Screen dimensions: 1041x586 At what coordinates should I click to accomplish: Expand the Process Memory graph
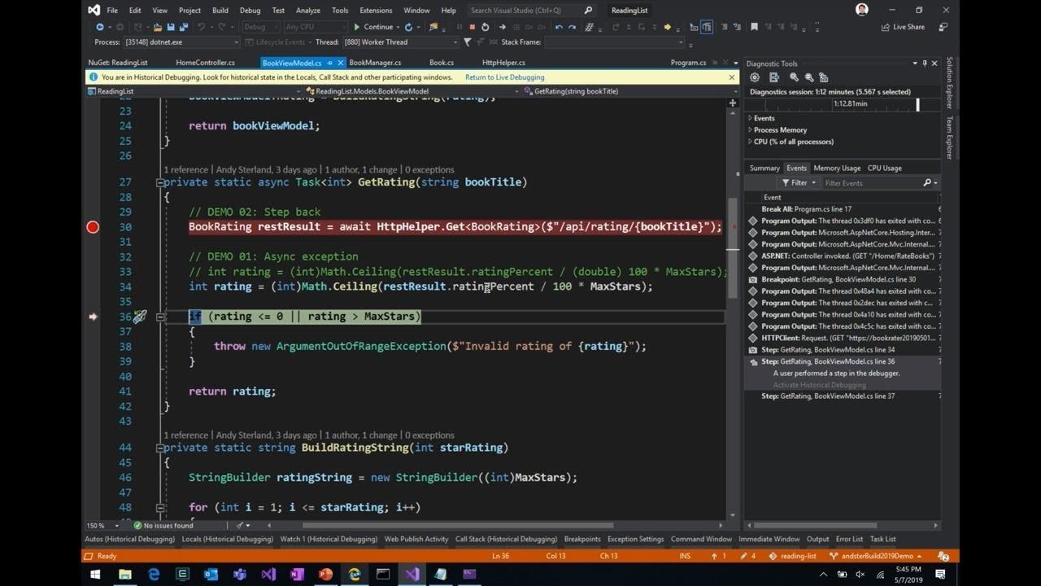(750, 130)
